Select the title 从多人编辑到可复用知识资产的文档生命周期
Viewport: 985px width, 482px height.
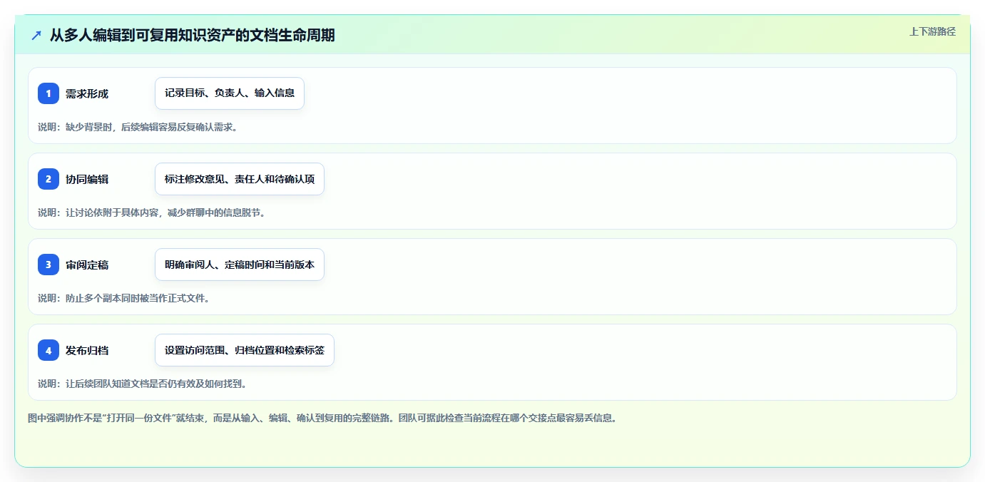click(x=193, y=35)
